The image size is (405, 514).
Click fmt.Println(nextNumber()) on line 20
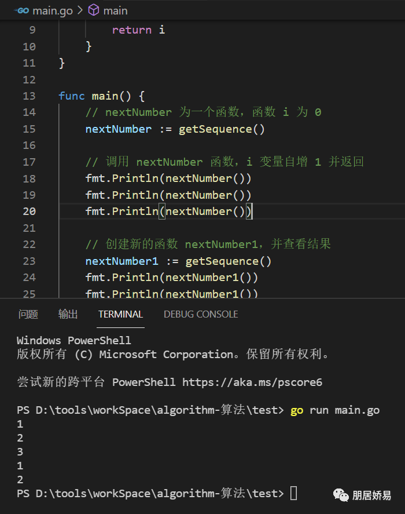click(x=168, y=212)
